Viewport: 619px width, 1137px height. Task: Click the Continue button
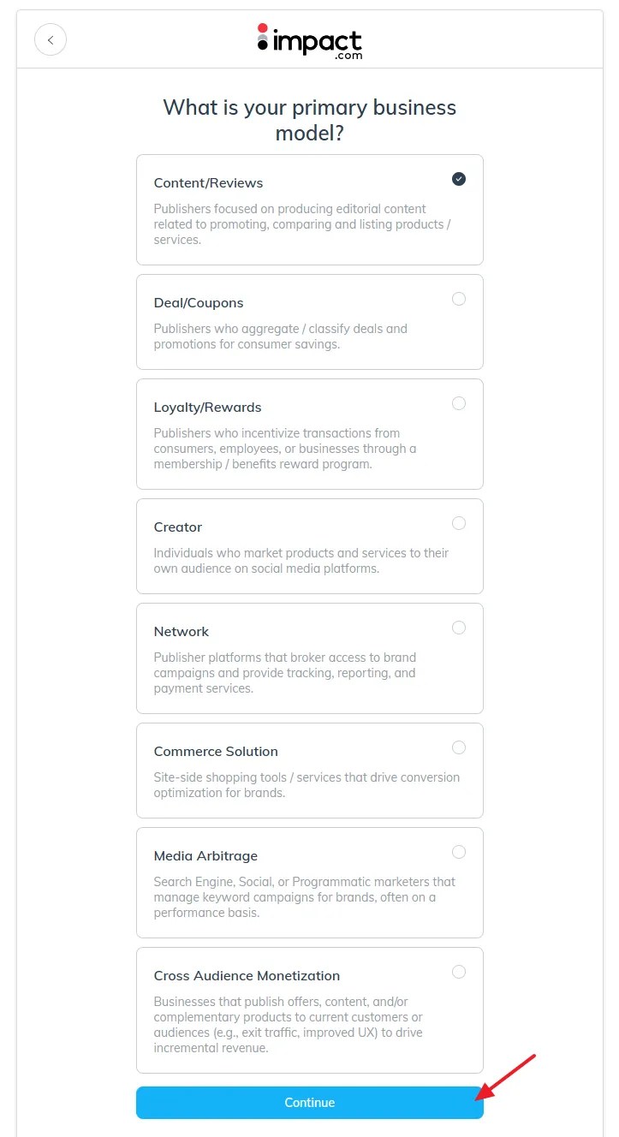(309, 1103)
